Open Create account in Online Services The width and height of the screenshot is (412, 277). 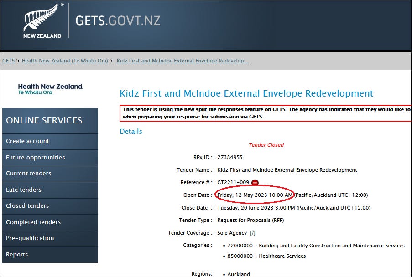click(50, 141)
